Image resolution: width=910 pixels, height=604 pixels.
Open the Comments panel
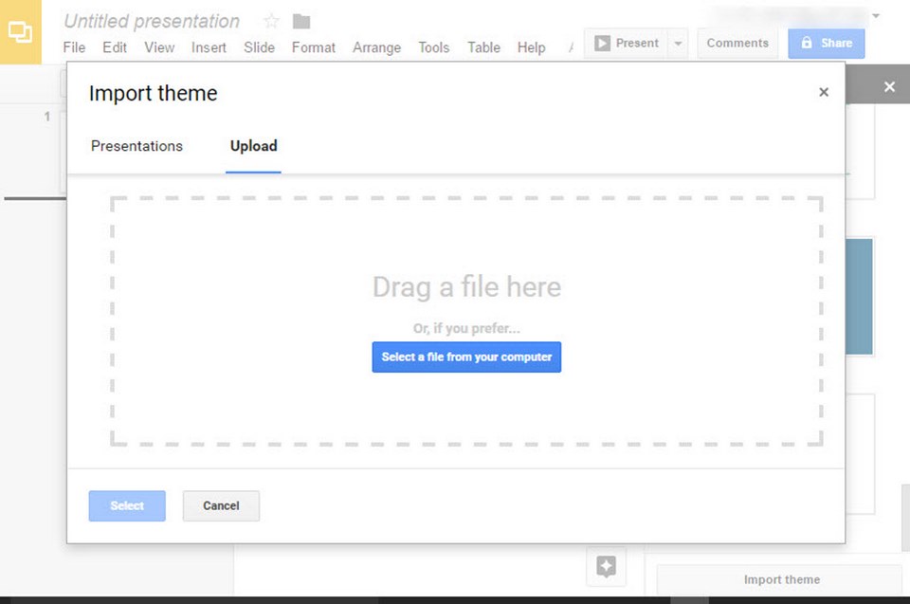click(x=737, y=44)
